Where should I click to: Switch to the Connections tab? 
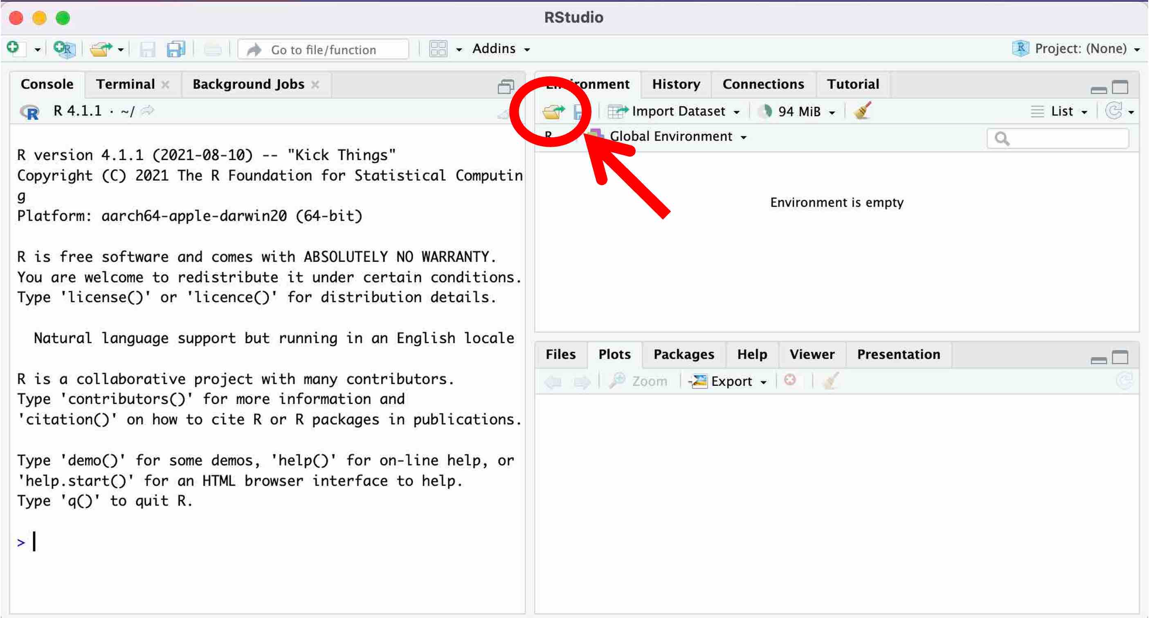coord(763,84)
